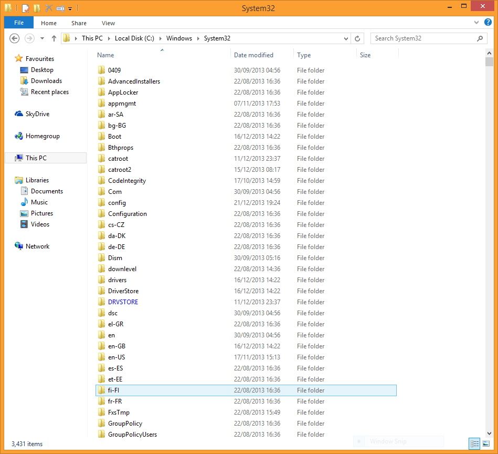Select the DriverStore folder
Screen dimensions: 498x454
[123, 291]
